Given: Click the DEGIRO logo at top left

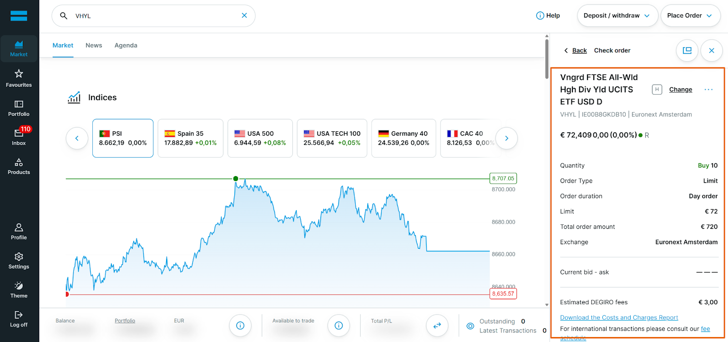Looking at the screenshot, I should (19, 16).
